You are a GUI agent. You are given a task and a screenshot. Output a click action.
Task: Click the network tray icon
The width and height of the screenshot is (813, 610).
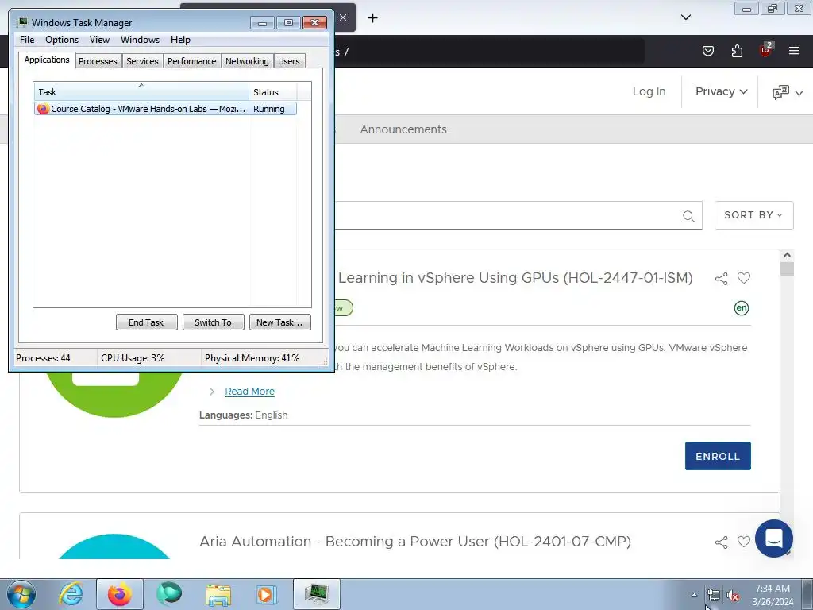click(714, 596)
